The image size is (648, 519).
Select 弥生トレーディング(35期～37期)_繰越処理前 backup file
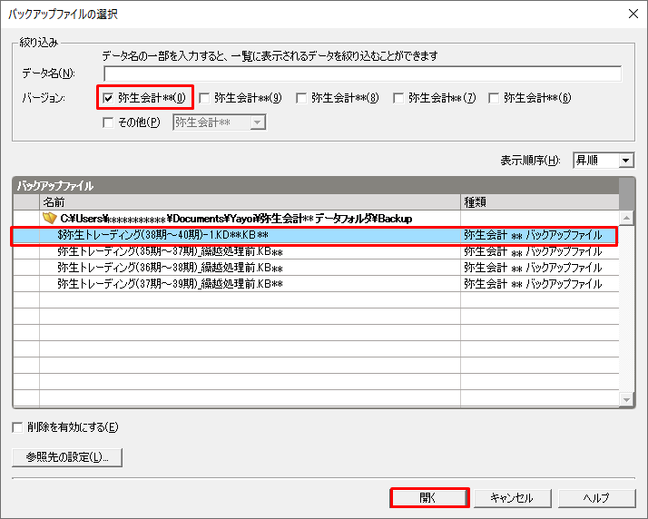(316, 251)
